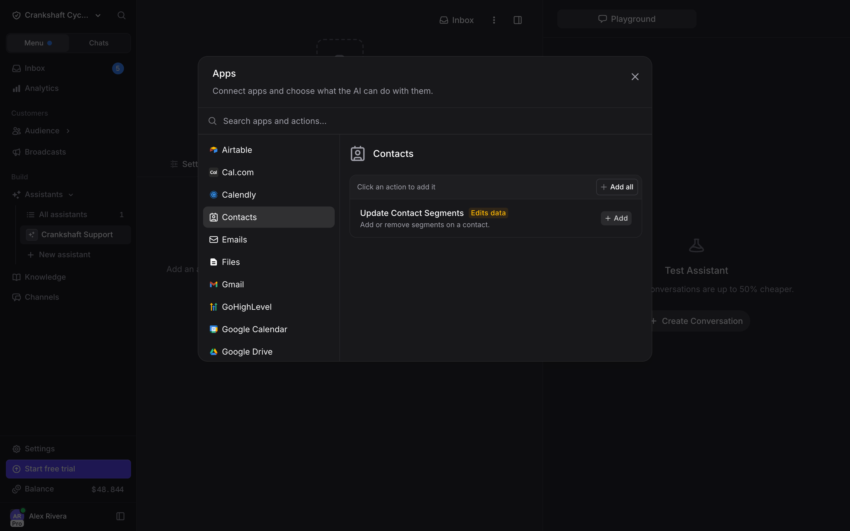
Task: Open Inbox button in top bar
Action: pyautogui.click(x=456, y=20)
